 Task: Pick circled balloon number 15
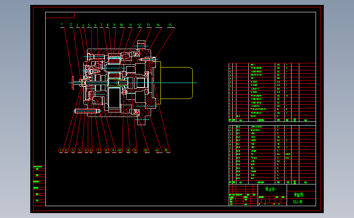click(x=166, y=150)
